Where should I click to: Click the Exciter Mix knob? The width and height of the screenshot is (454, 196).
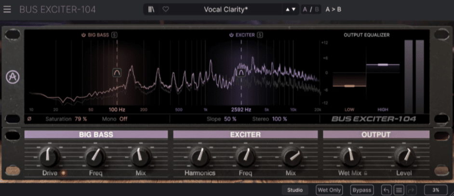coord(292,156)
